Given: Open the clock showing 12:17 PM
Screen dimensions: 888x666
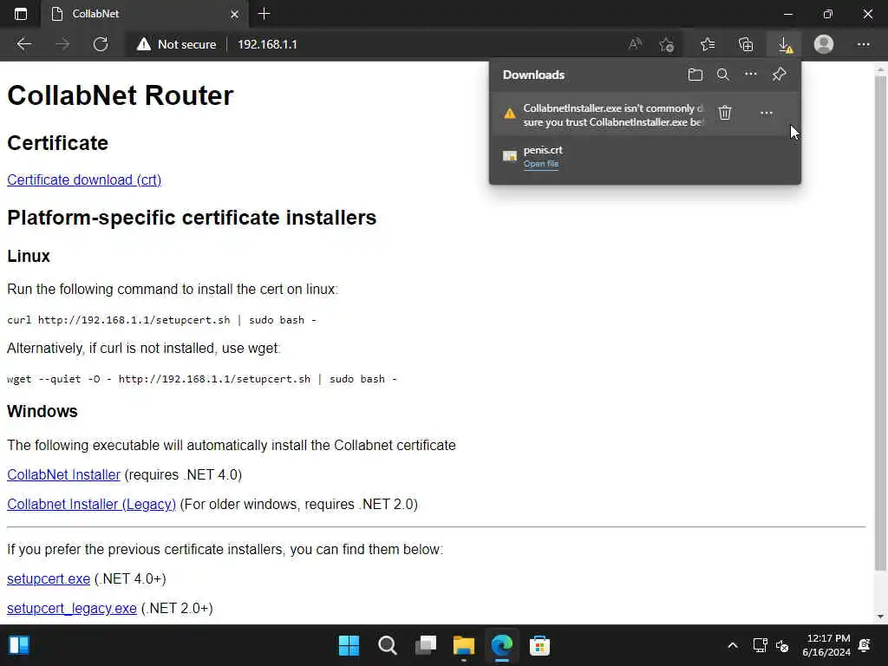Looking at the screenshot, I should coord(826,645).
